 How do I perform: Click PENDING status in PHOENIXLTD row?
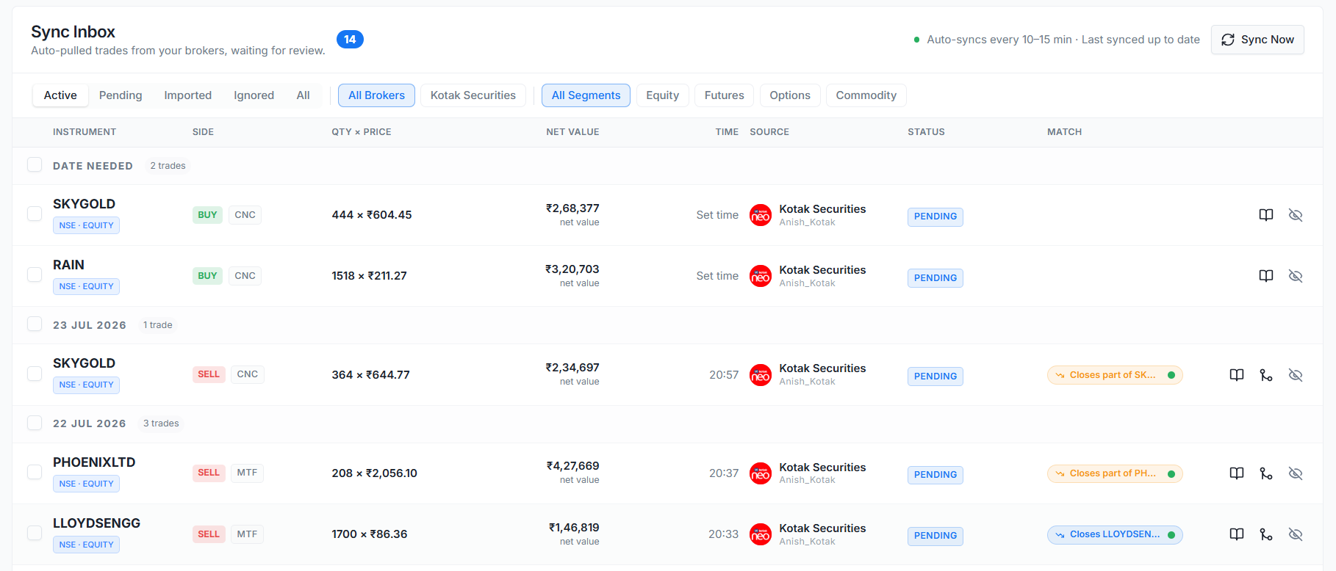pos(935,475)
